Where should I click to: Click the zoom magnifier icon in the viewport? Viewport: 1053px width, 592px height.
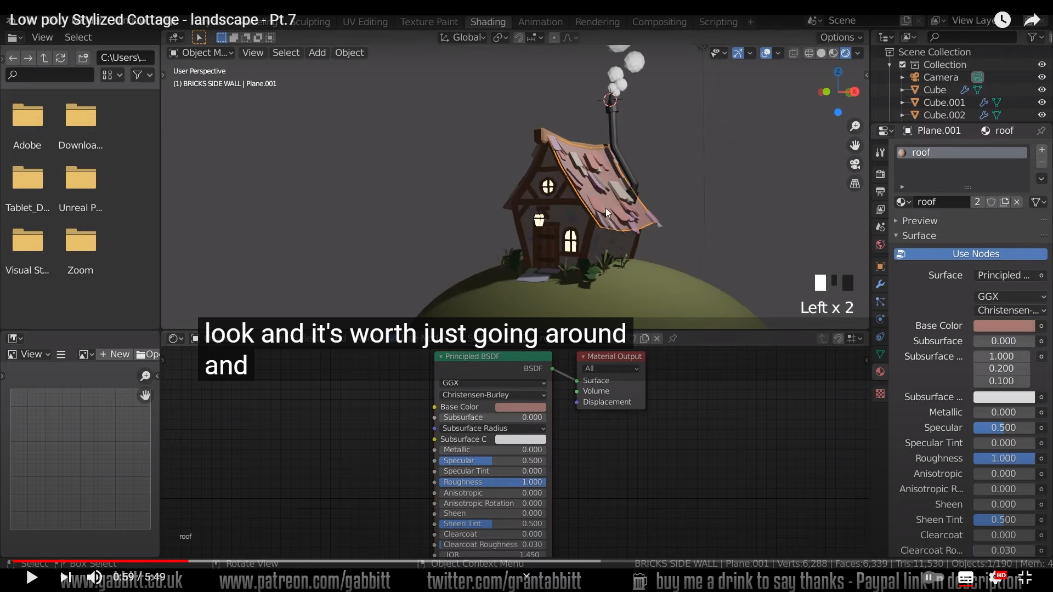[x=854, y=127]
